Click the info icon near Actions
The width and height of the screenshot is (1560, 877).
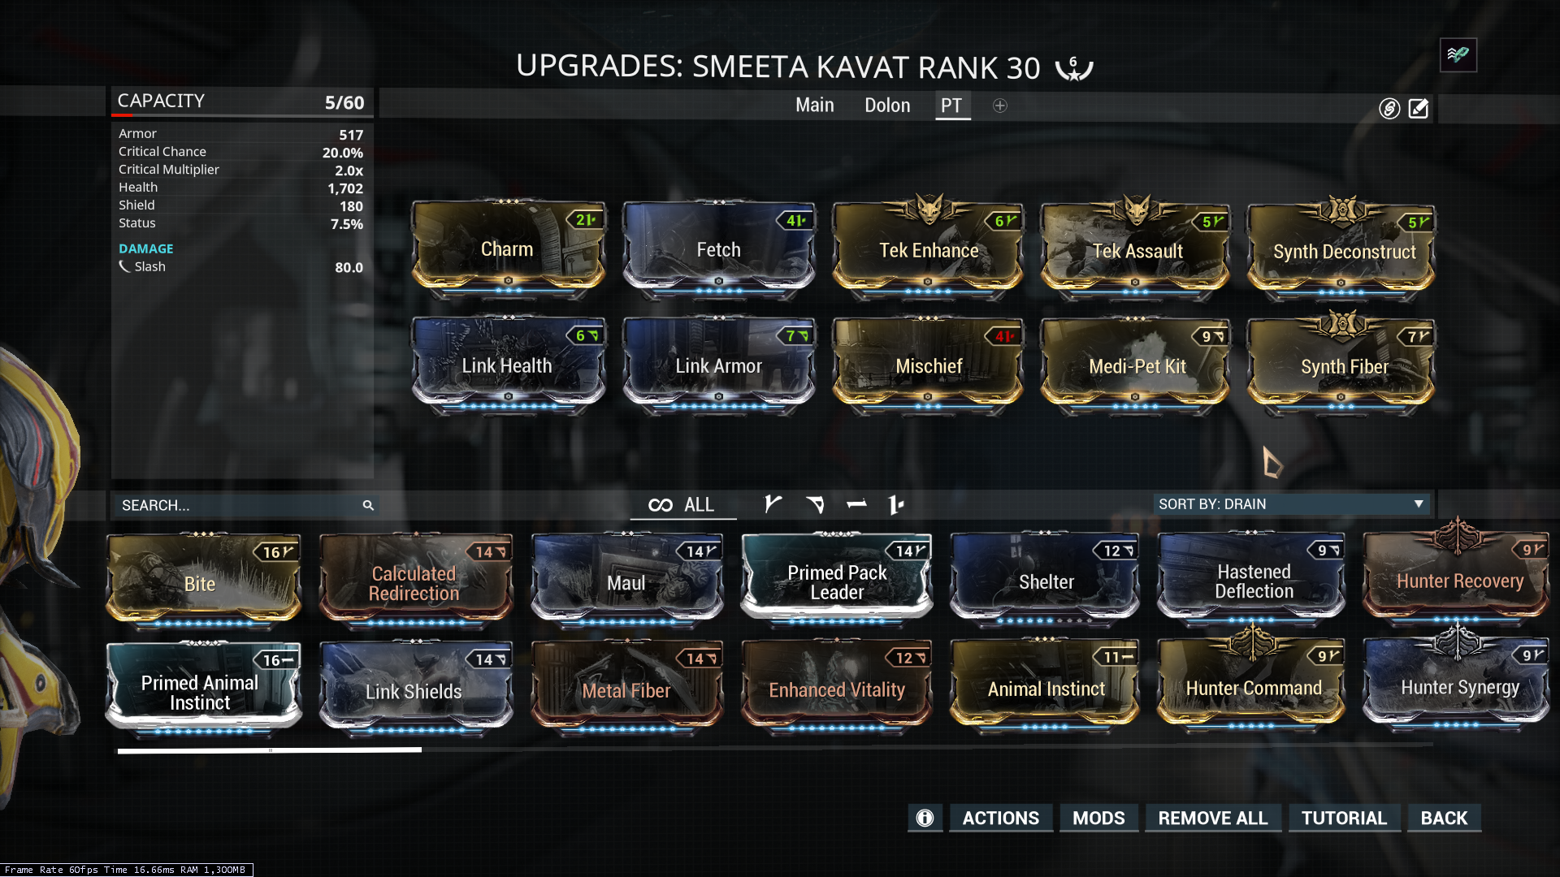coord(925,818)
